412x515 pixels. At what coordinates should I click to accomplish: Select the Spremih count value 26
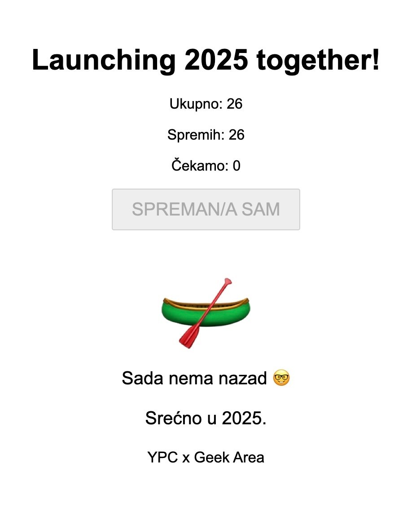(x=237, y=135)
